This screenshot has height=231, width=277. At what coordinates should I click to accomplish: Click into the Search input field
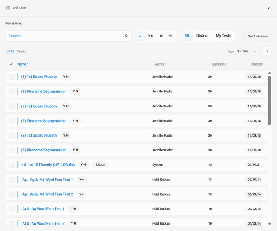pyautogui.click(x=64, y=36)
